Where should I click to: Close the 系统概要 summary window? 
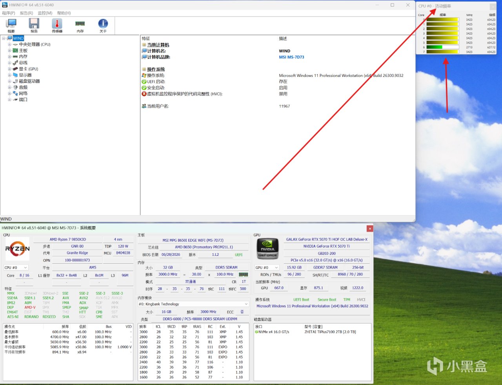click(x=369, y=228)
